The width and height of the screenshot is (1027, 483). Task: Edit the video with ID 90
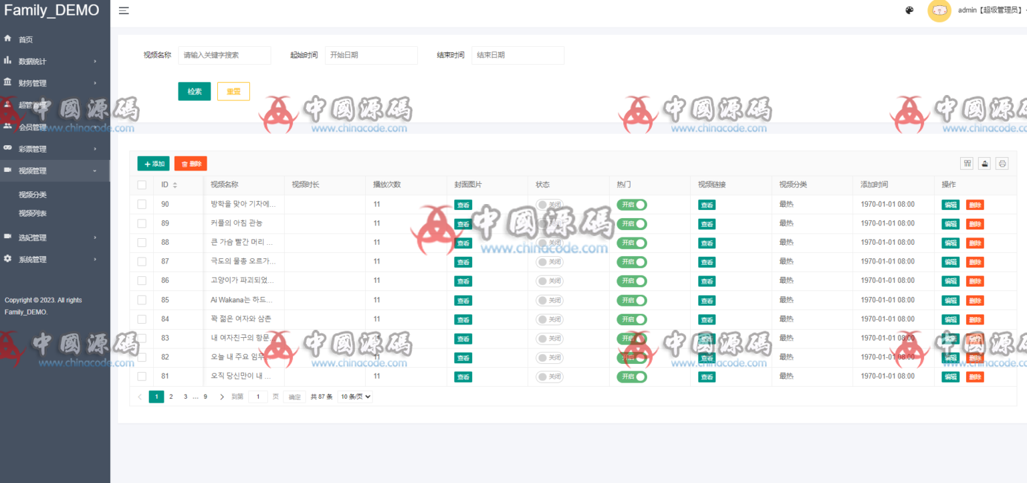pyautogui.click(x=950, y=205)
